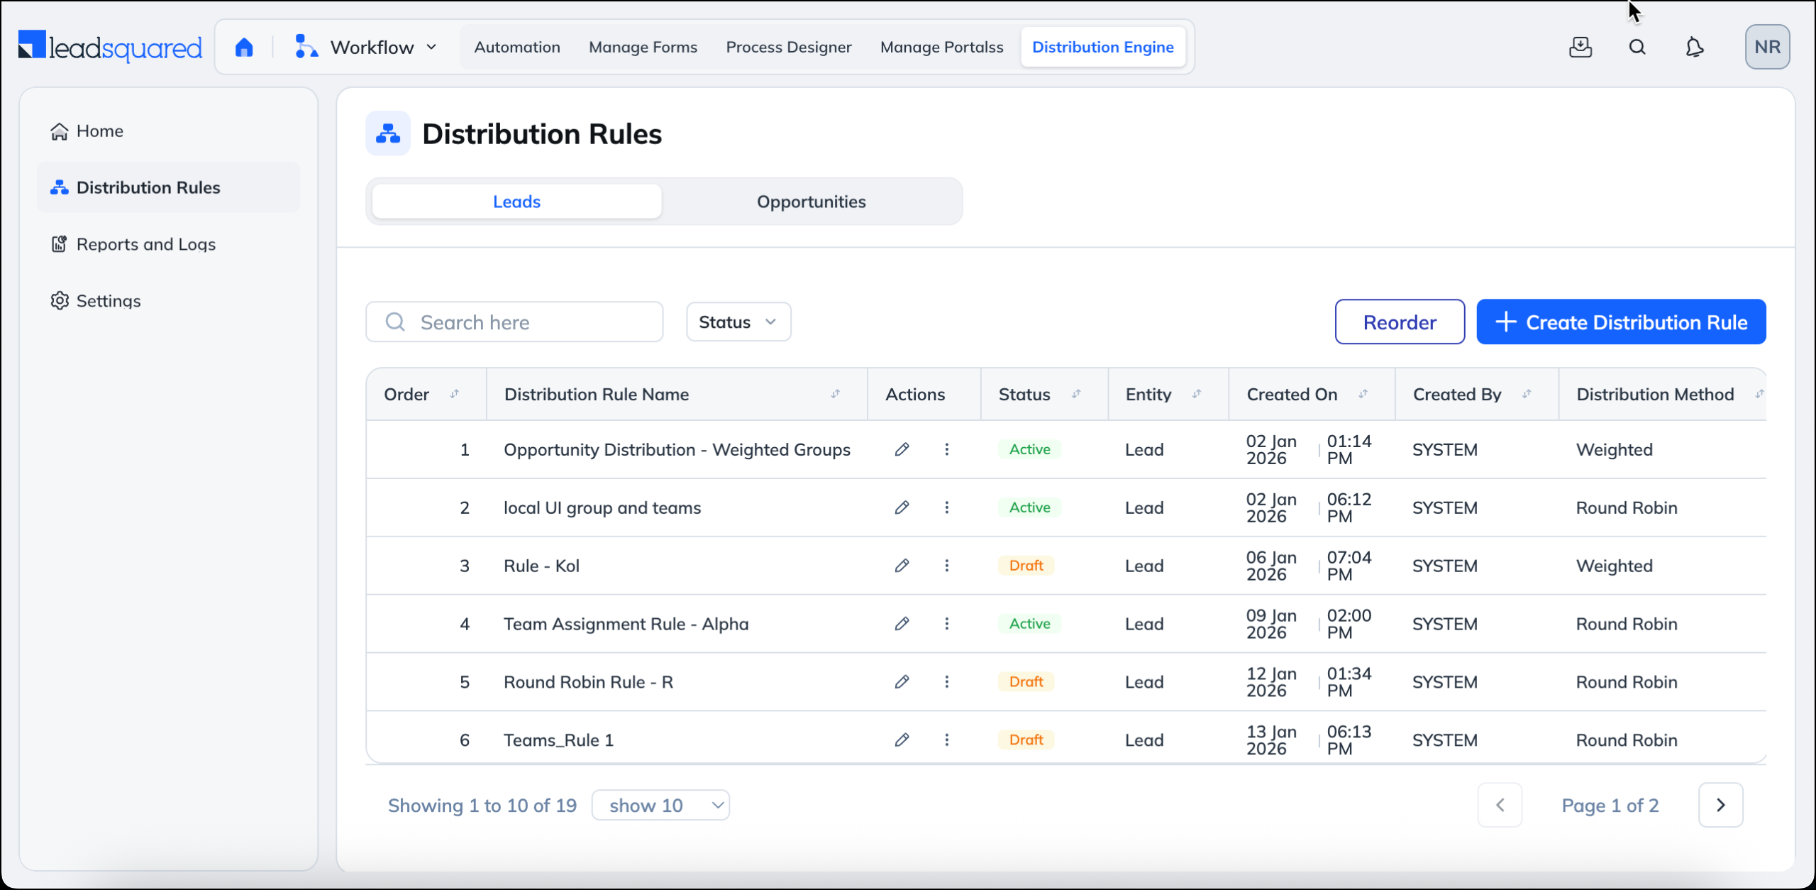
Task: Open global search with magnifier icon
Action: click(x=1637, y=47)
